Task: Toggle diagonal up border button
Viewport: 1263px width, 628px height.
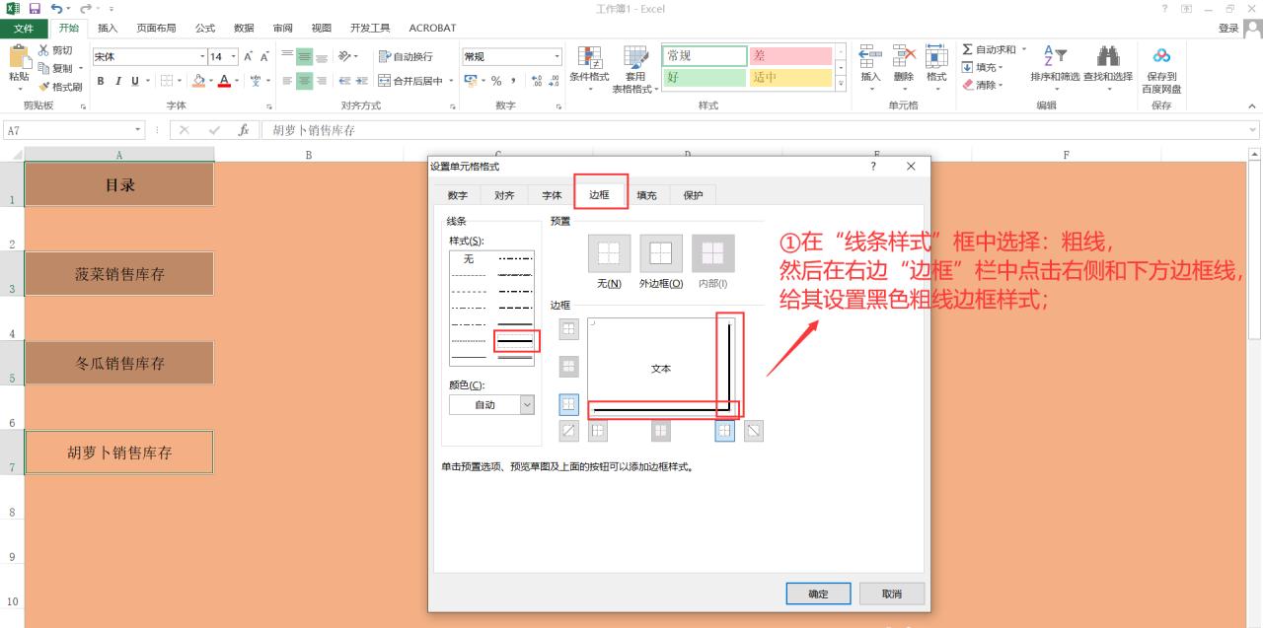Action: (x=568, y=430)
